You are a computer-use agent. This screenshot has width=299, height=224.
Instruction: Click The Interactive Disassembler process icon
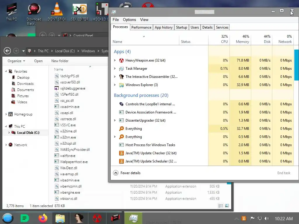[121, 77]
